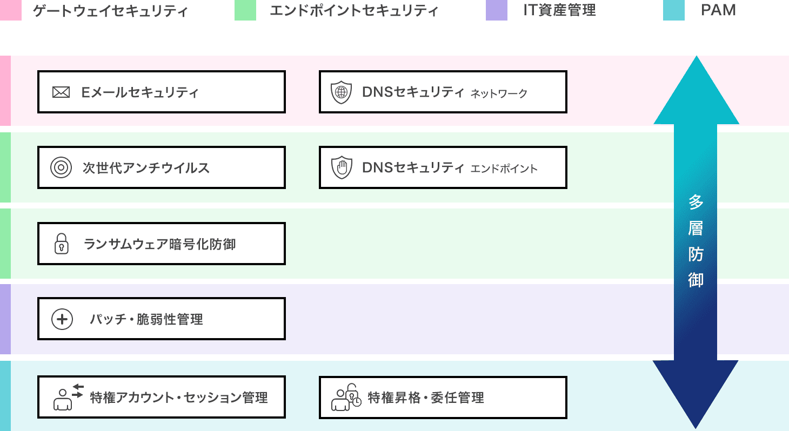Screen dimensions: 789x431
Task: Click the users lock privilege elevation icon
Action: coord(346,397)
